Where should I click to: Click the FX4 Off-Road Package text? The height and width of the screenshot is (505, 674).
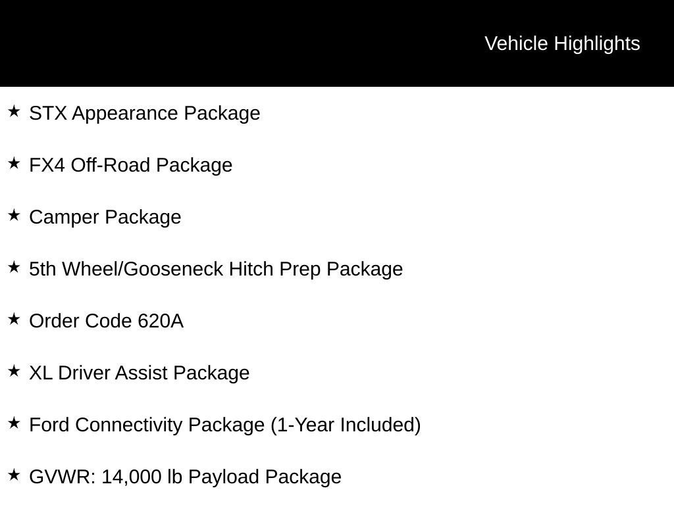click(x=131, y=165)
